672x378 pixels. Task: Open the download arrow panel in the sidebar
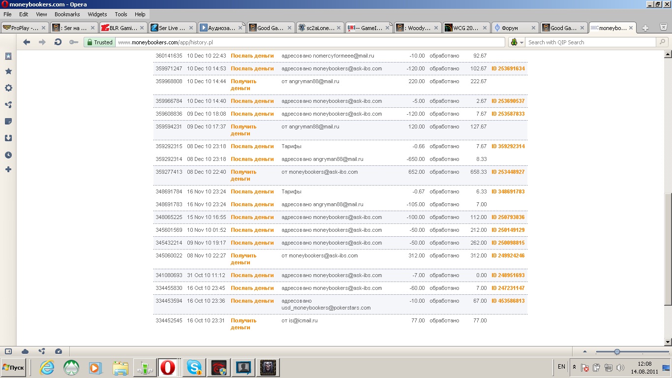click(8, 138)
